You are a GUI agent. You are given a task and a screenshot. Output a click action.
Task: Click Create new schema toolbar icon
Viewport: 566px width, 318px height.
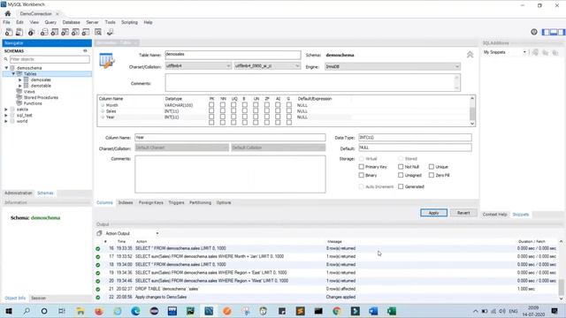44,33
